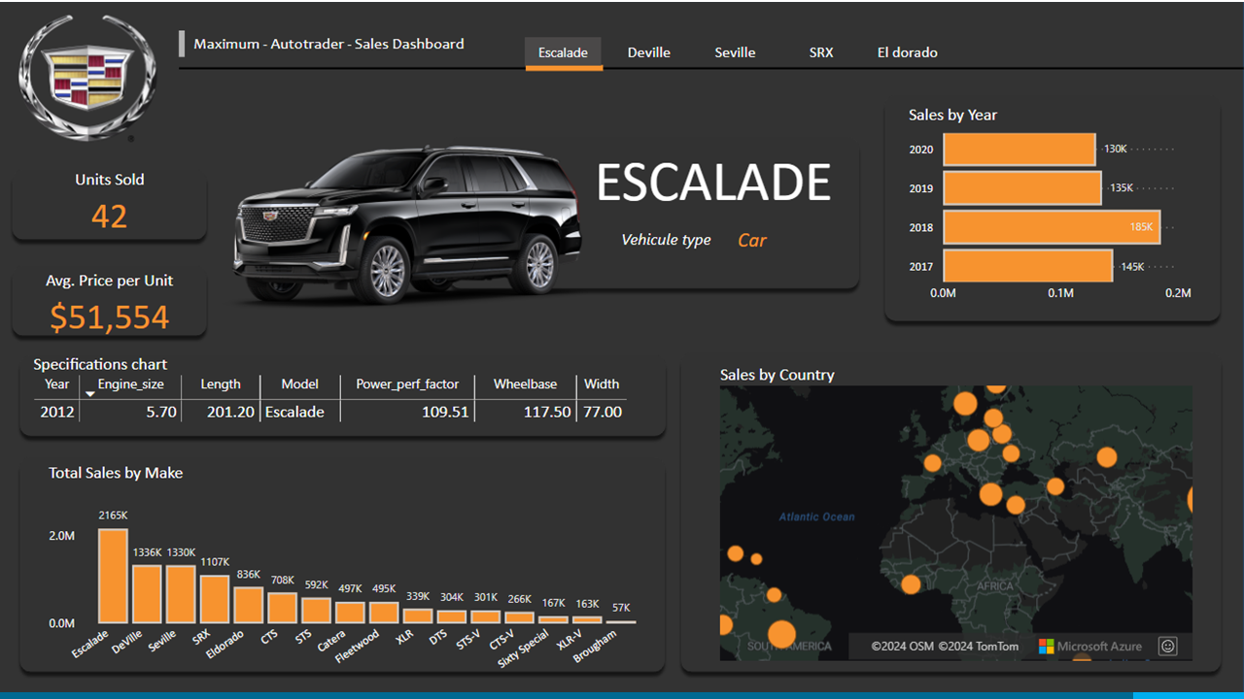Click the Sixty Special bar showing 167K

[554, 619]
